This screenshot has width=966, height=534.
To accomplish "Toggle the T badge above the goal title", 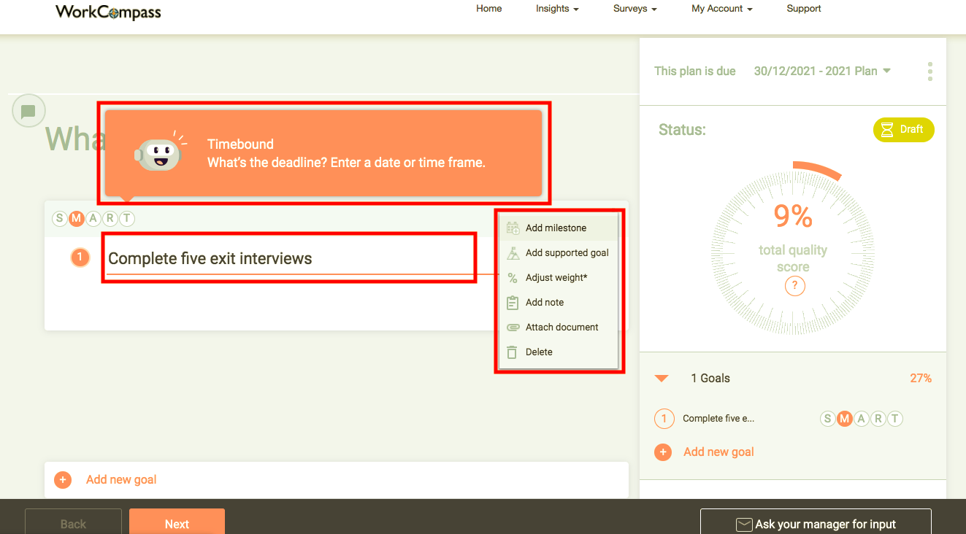I will [x=126, y=218].
